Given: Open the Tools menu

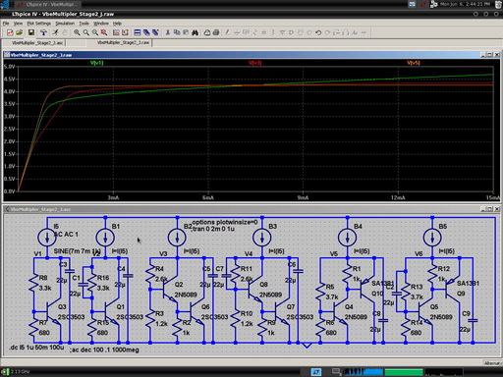Looking at the screenshot, I should click(x=84, y=24).
